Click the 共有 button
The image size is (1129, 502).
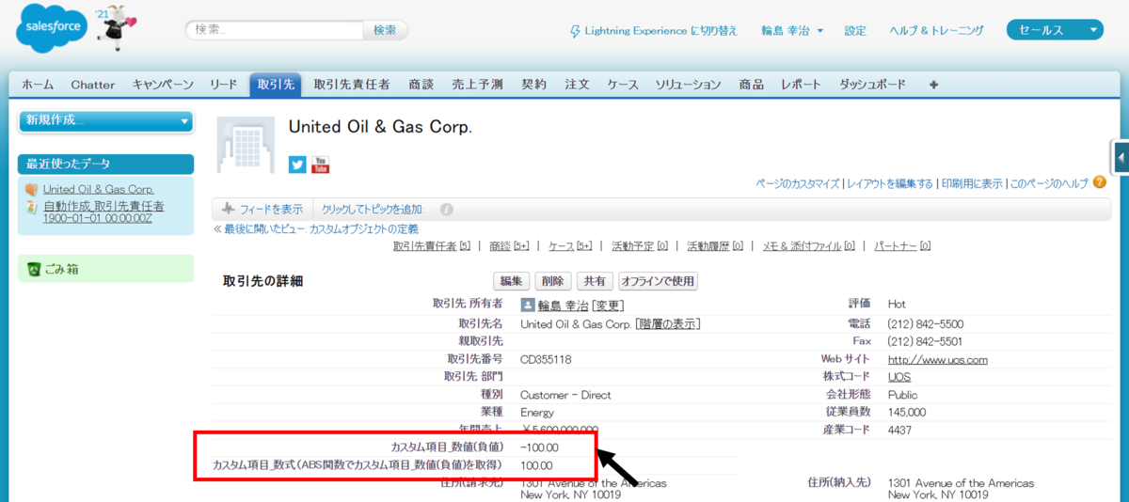click(594, 281)
